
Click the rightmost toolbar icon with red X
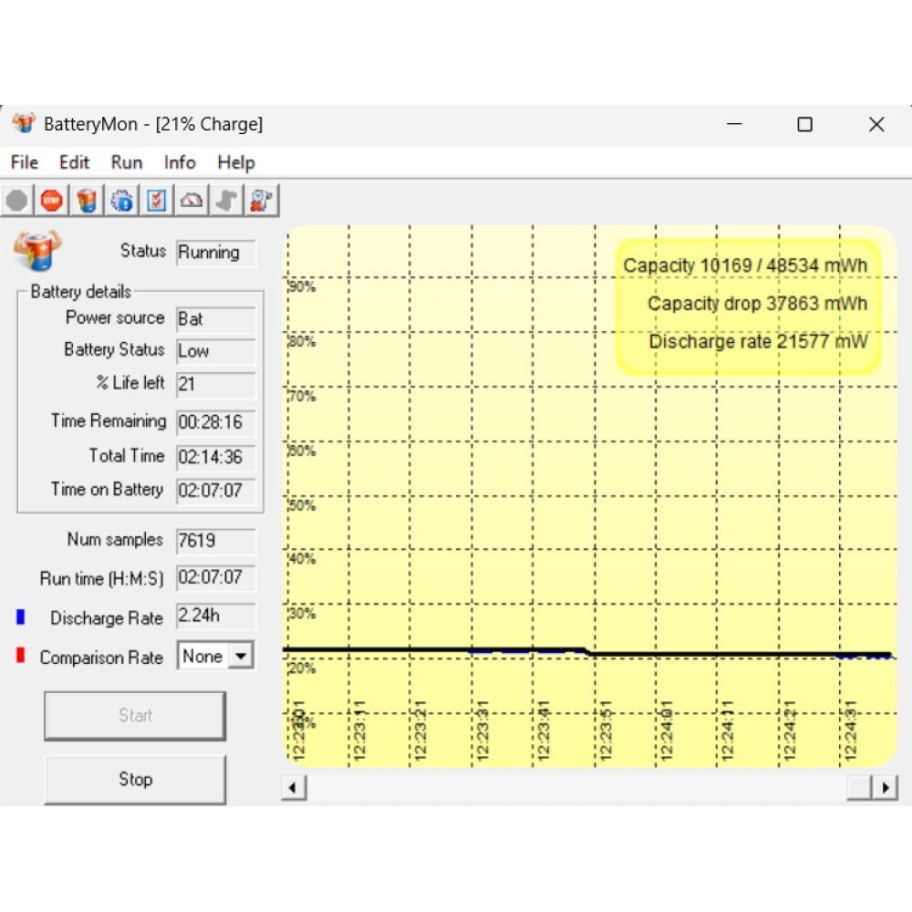click(x=262, y=201)
